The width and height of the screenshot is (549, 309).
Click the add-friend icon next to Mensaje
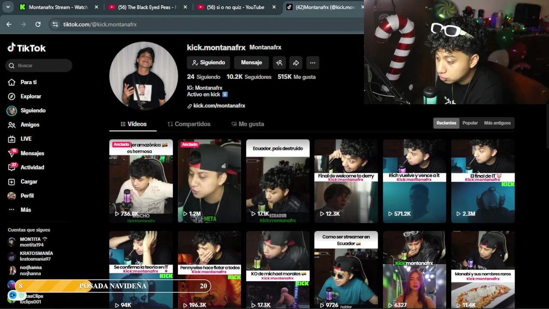coord(279,63)
